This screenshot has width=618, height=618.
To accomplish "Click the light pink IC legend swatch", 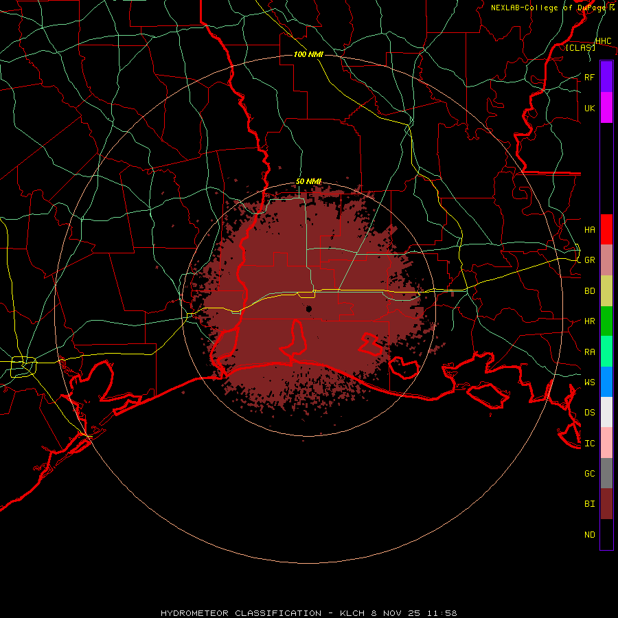I will (x=606, y=443).
